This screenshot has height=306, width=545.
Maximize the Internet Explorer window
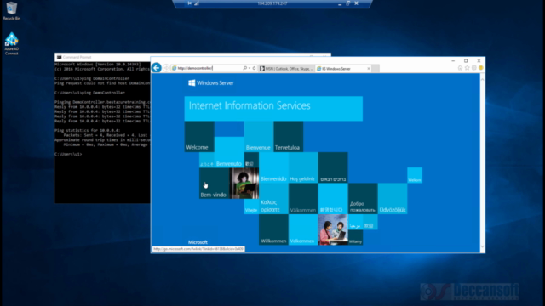(466, 60)
